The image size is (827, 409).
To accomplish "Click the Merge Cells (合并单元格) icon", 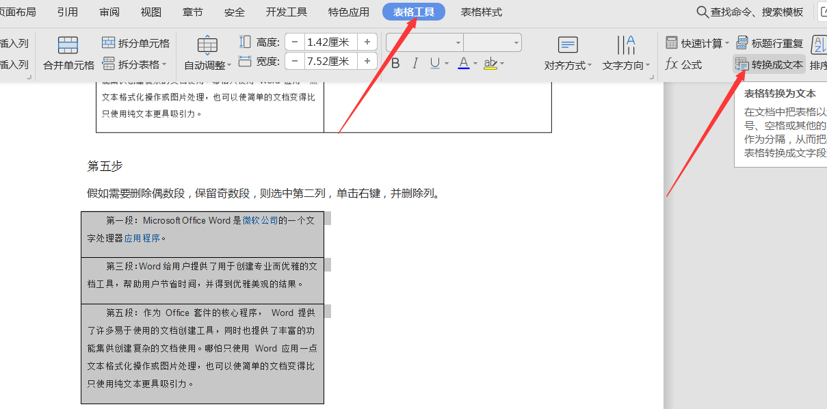I will pos(68,47).
